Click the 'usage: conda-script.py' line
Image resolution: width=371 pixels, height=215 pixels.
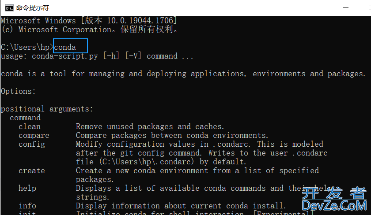coord(97,56)
